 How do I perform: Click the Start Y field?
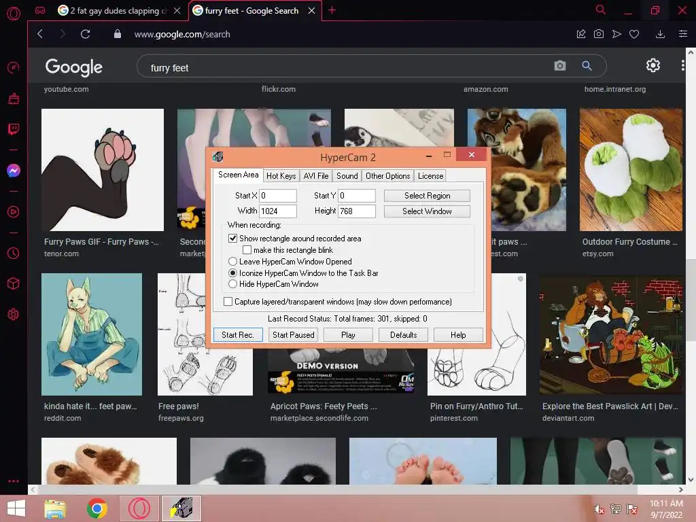click(357, 196)
